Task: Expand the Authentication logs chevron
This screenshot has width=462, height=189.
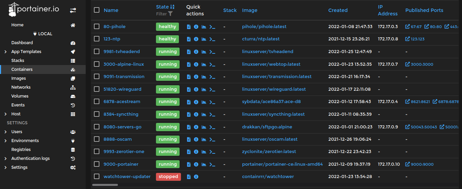Action: [5, 159]
